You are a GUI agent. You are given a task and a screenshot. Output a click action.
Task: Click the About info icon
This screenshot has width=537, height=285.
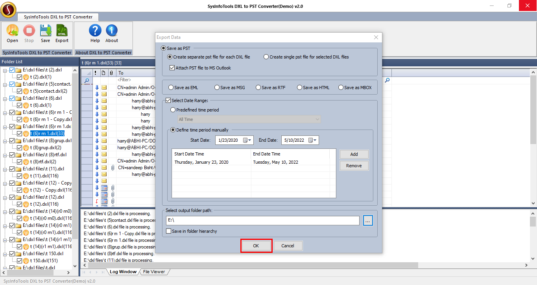(x=112, y=31)
